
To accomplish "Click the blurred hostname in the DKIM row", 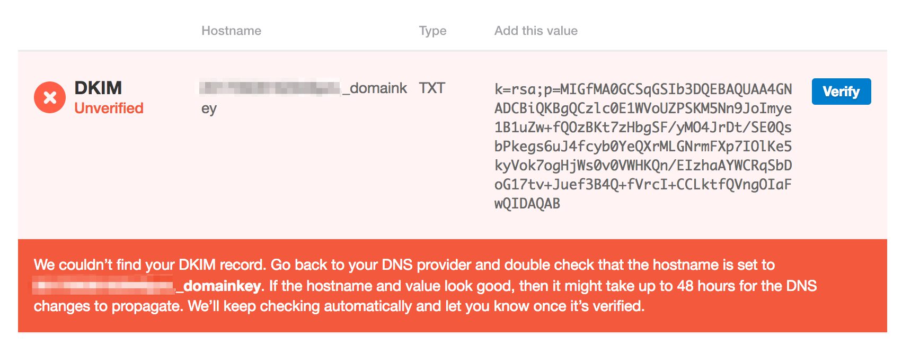I will [270, 88].
